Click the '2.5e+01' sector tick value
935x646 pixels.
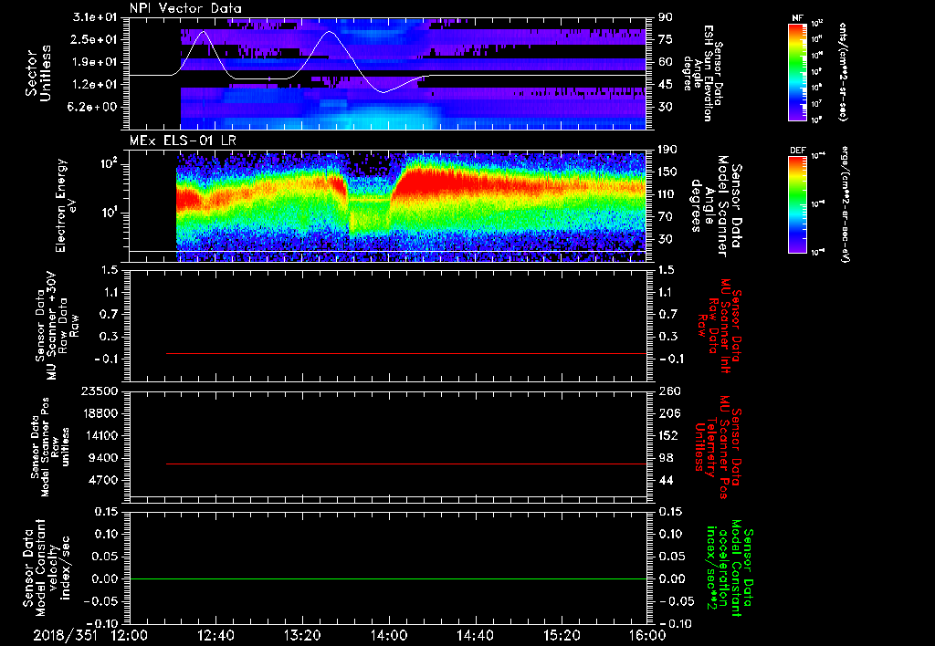(x=95, y=39)
